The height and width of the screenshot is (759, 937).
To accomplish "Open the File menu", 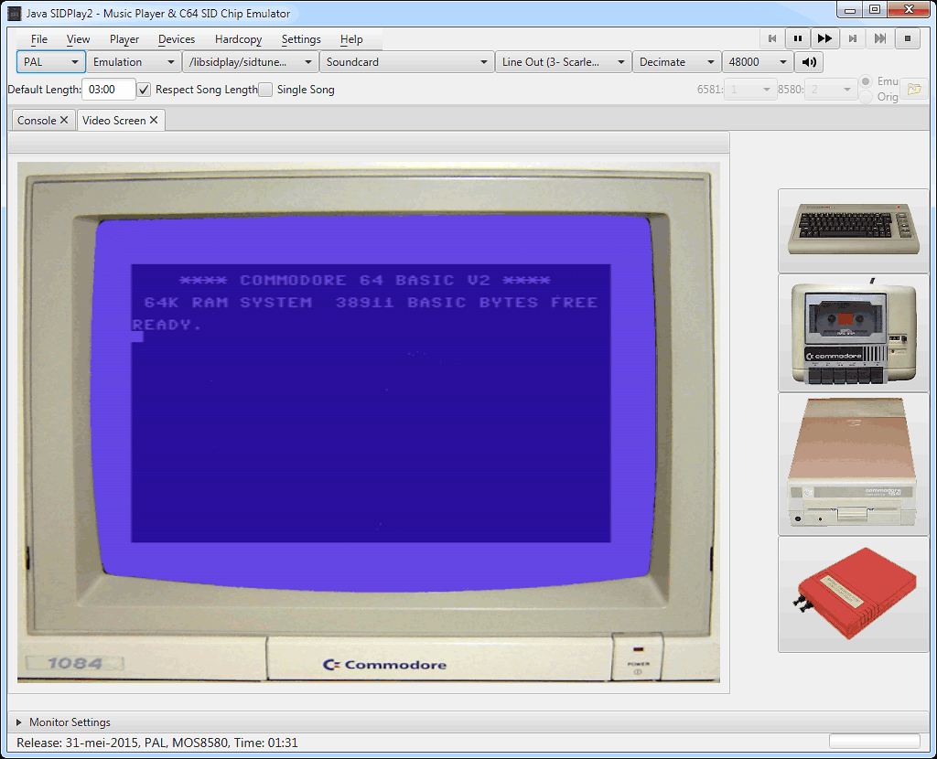I will pos(39,39).
